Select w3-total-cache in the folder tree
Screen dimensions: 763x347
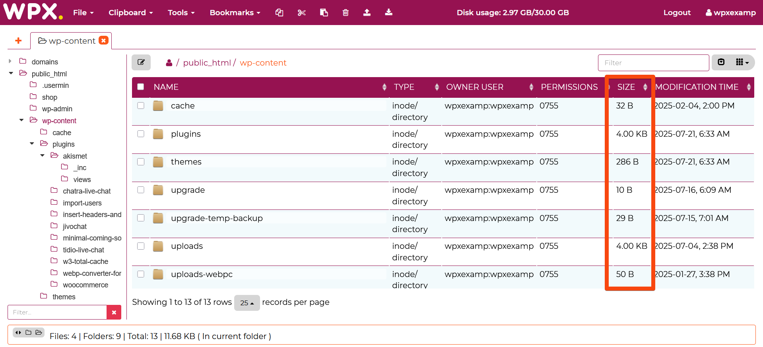[x=85, y=262]
